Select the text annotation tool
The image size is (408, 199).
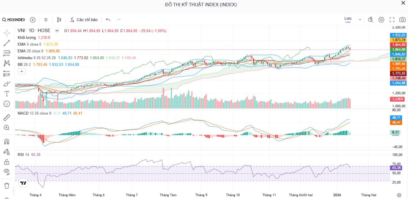coord(6,94)
